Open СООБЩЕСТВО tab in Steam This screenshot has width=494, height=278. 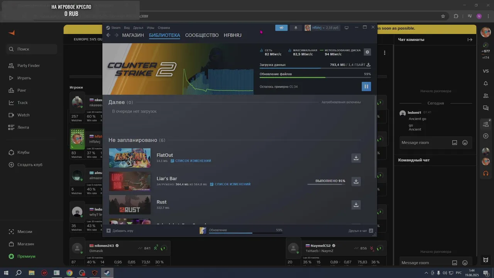[x=202, y=35]
